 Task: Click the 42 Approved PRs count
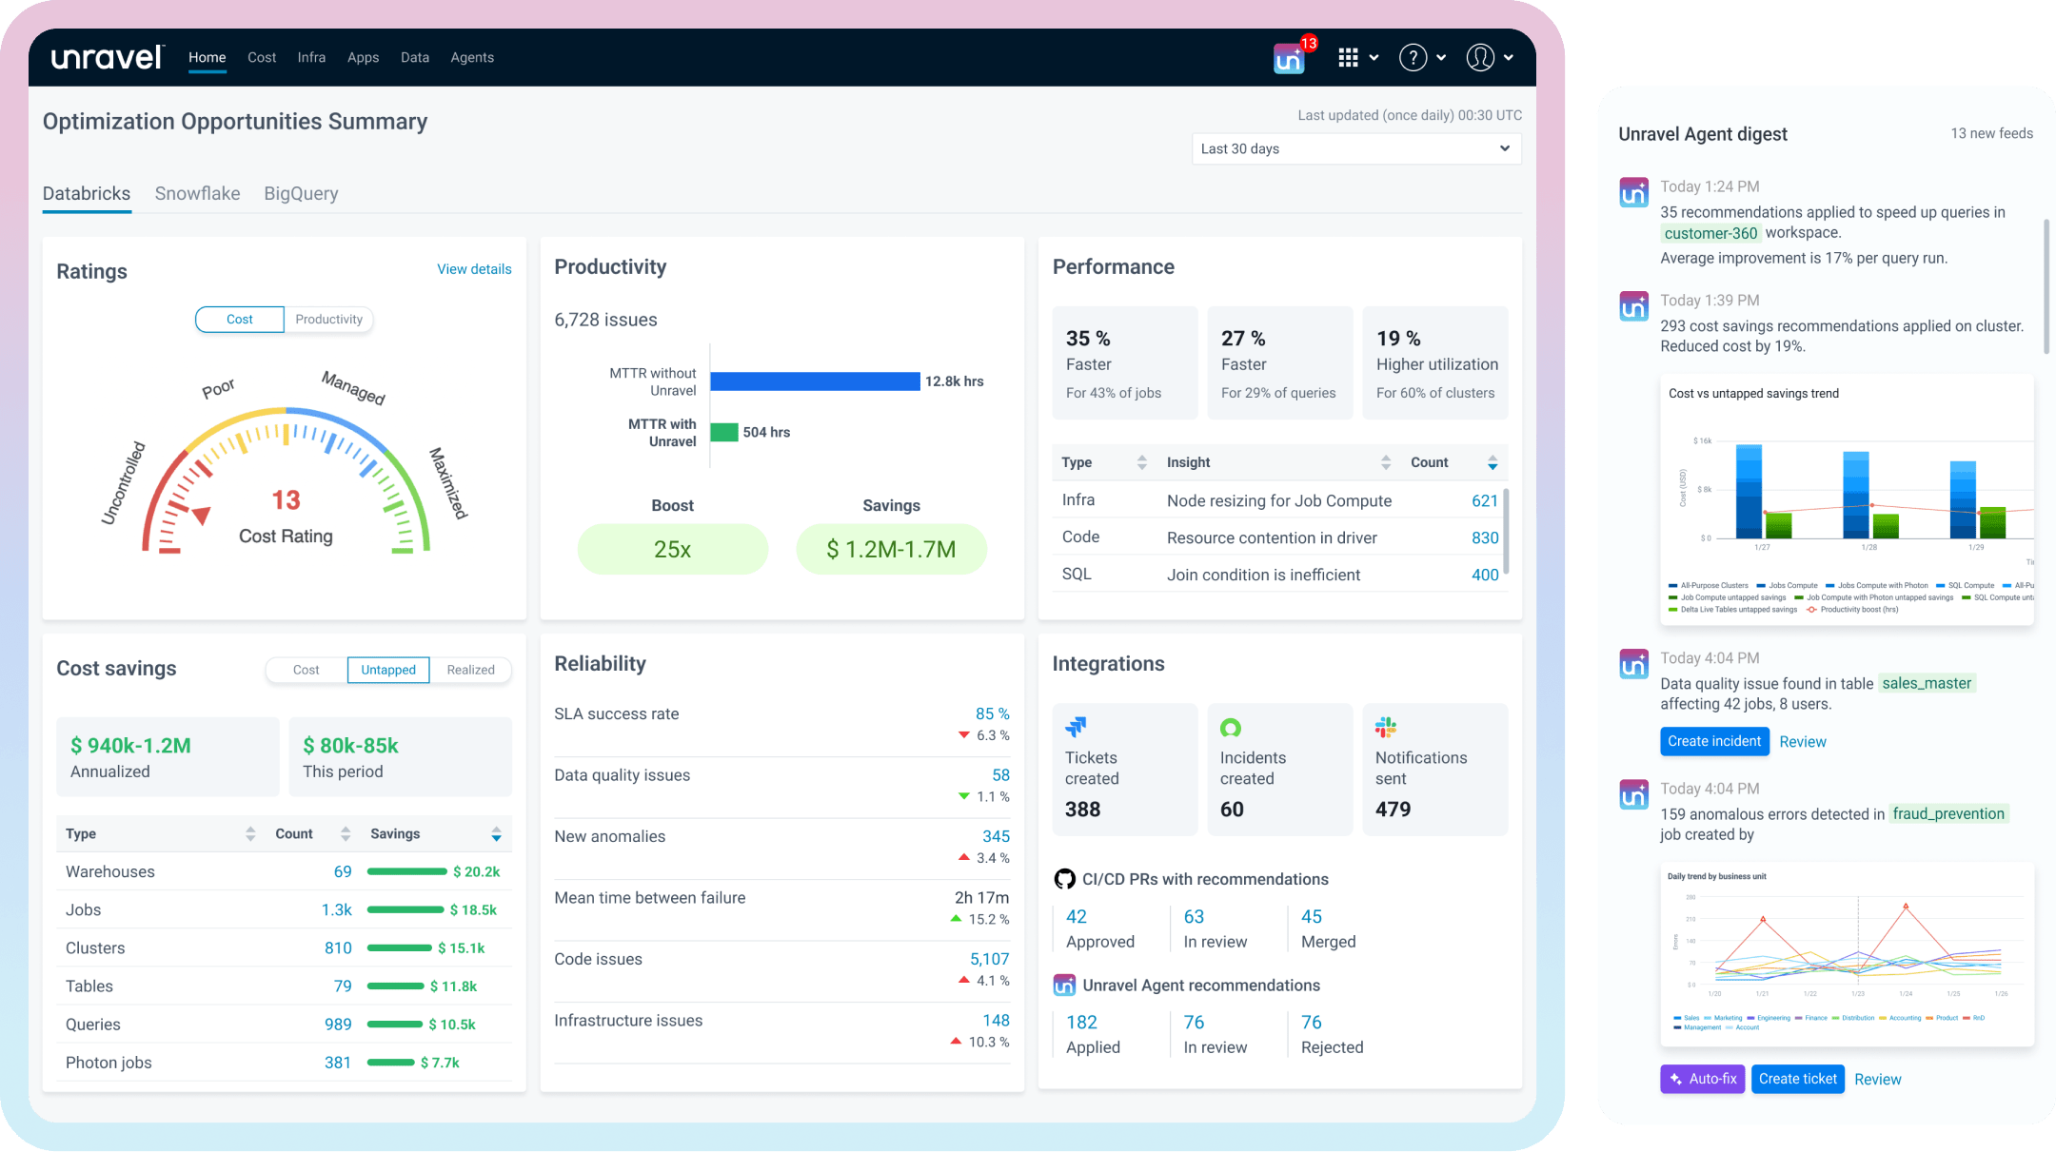1077,917
